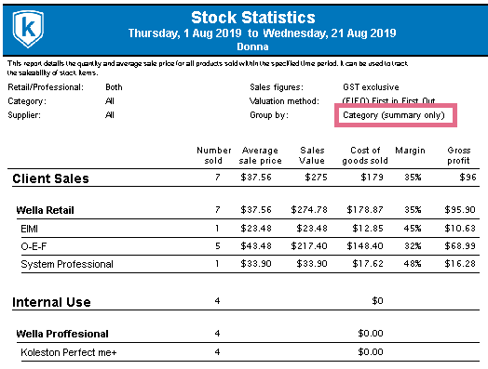
Task: Select the Wella Retail category row
Action: [246, 210]
